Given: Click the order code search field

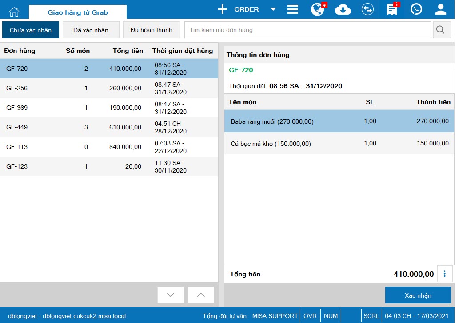Looking at the screenshot, I should 307,30.
